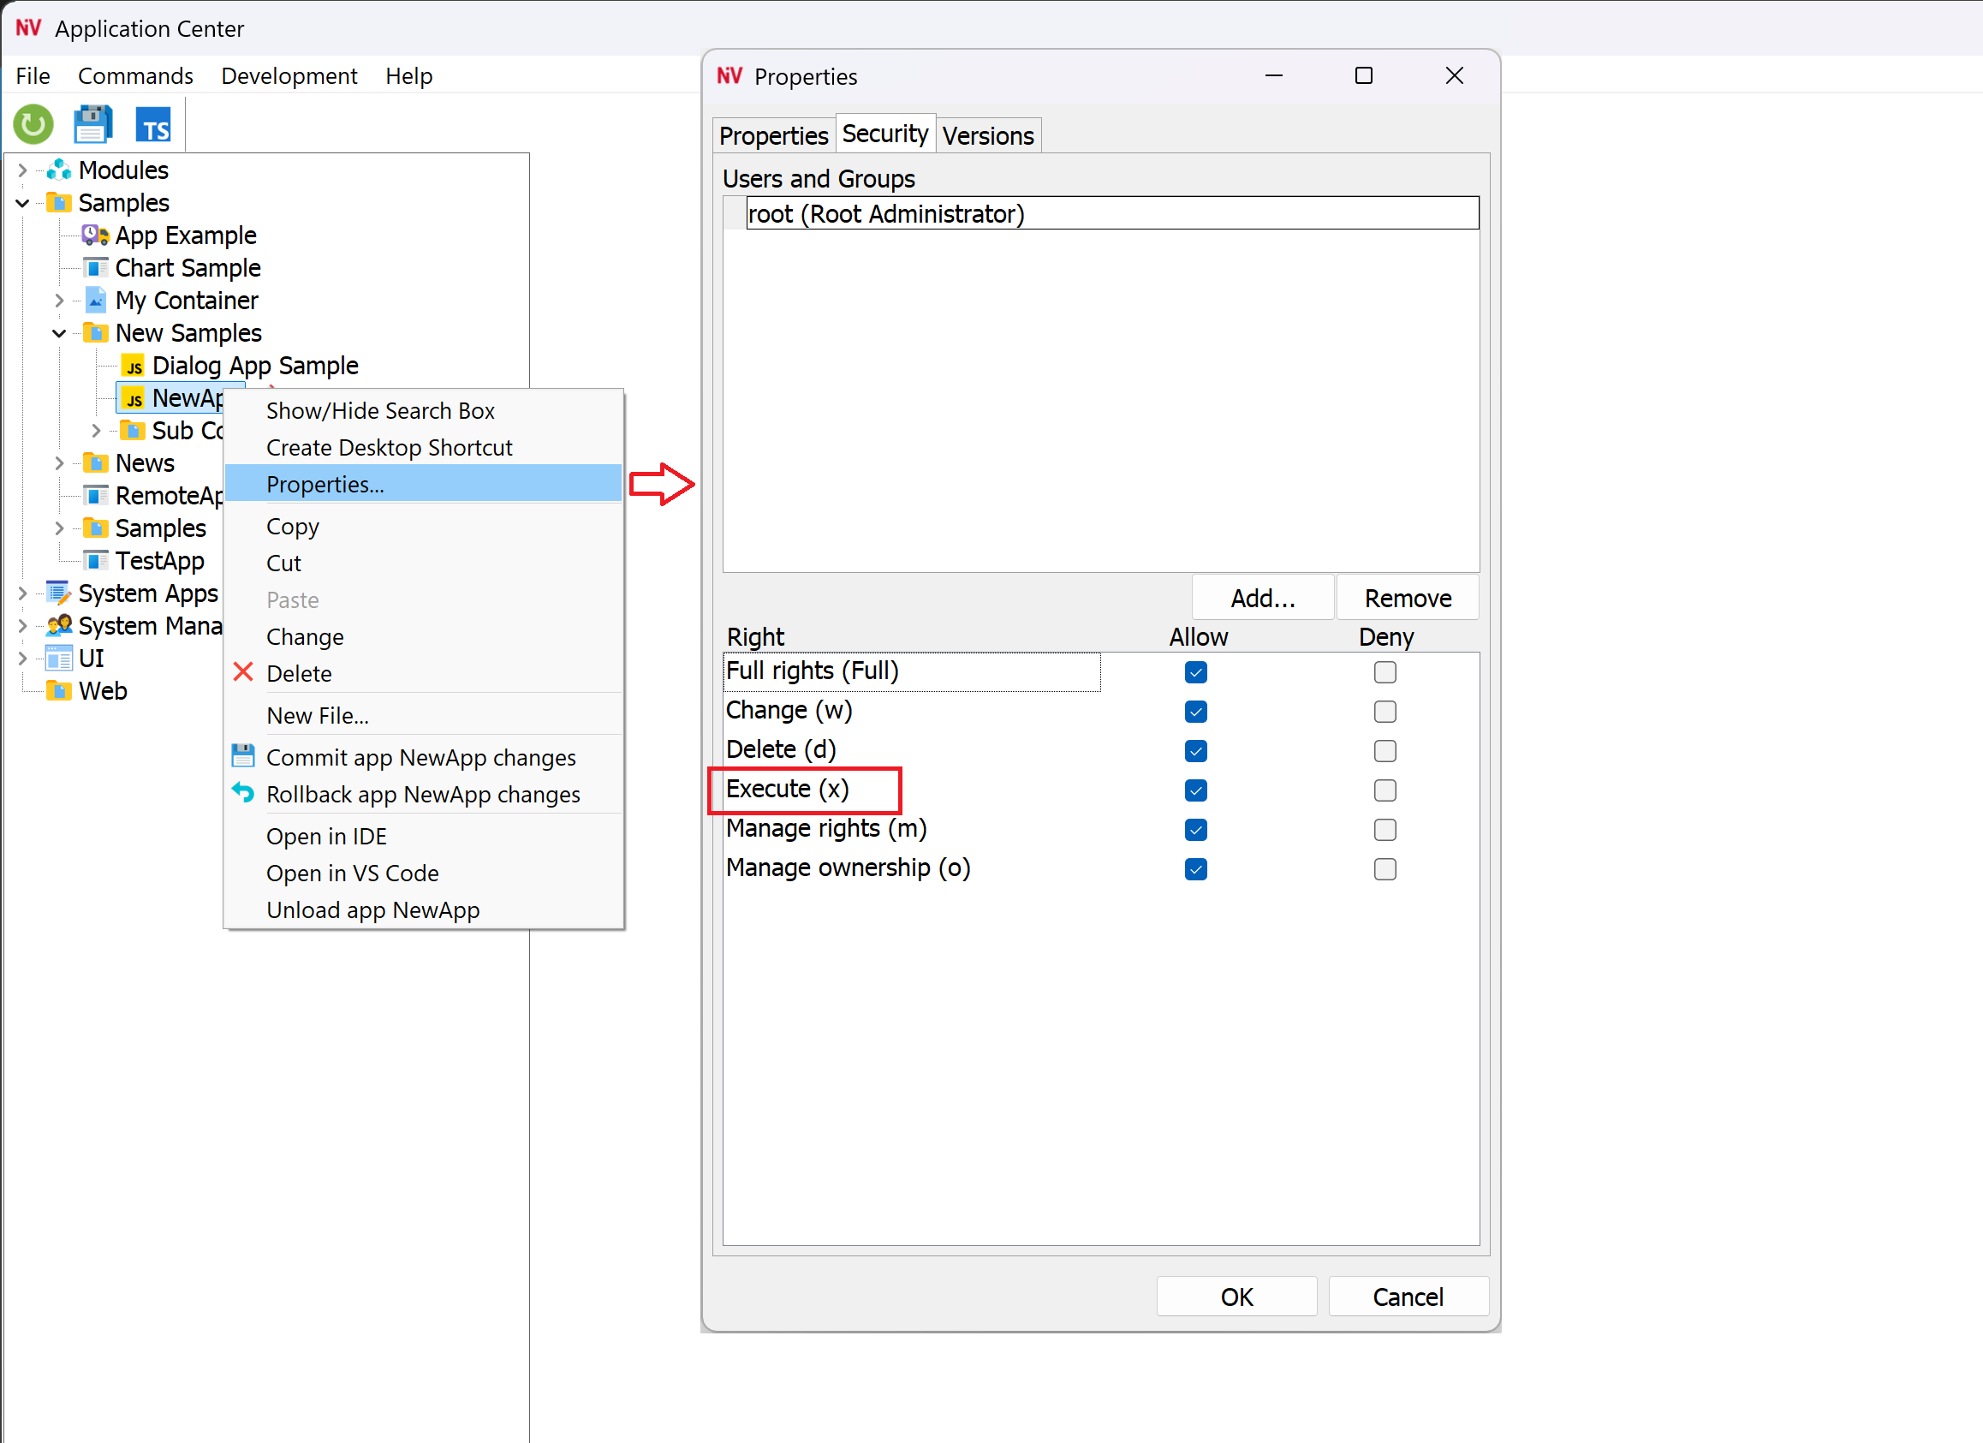The image size is (1983, 1443).
Task: Expand the Modules tree node
Action: click(23, 170)
